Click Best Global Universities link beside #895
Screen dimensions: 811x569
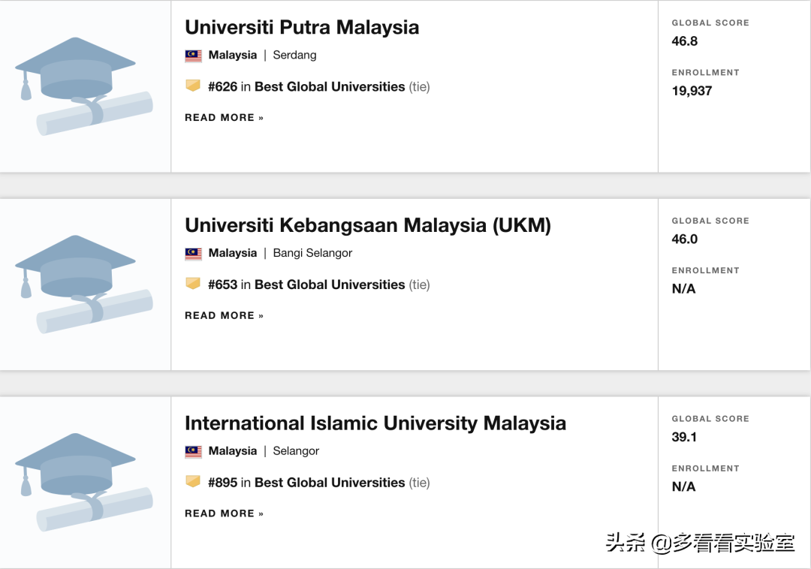(x=330, y=483)
